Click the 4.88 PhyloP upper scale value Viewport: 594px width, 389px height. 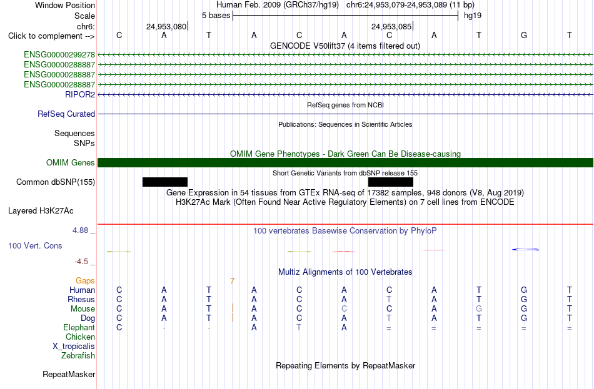click(80, 230)
